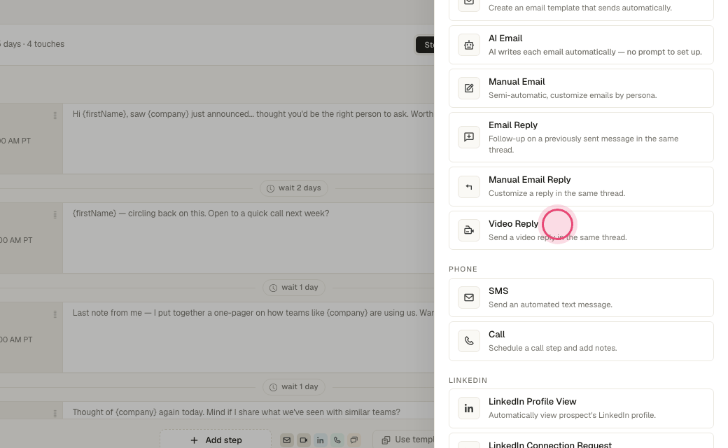Add video step via camera shortcut icon
This screenshot has height=448, width=728.
coord(304,440)
